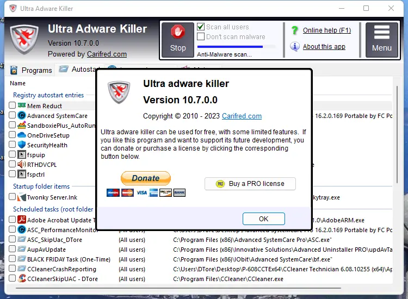Screen dimensions: 408x299
Task: Toggle Scan all users checkbox
Action: [201, 27]
